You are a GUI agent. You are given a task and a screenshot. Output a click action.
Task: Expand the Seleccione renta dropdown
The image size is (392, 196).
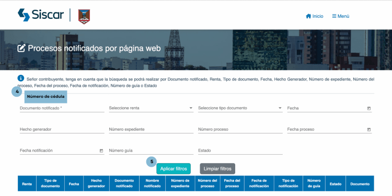coord(151,108)
